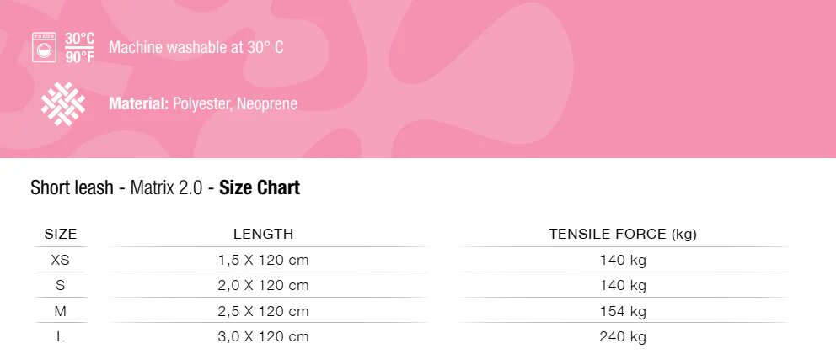Click the '2,0 X 120 cm' length cell
Viewport: 836px width, 359px height.
(x=264, y=286)
